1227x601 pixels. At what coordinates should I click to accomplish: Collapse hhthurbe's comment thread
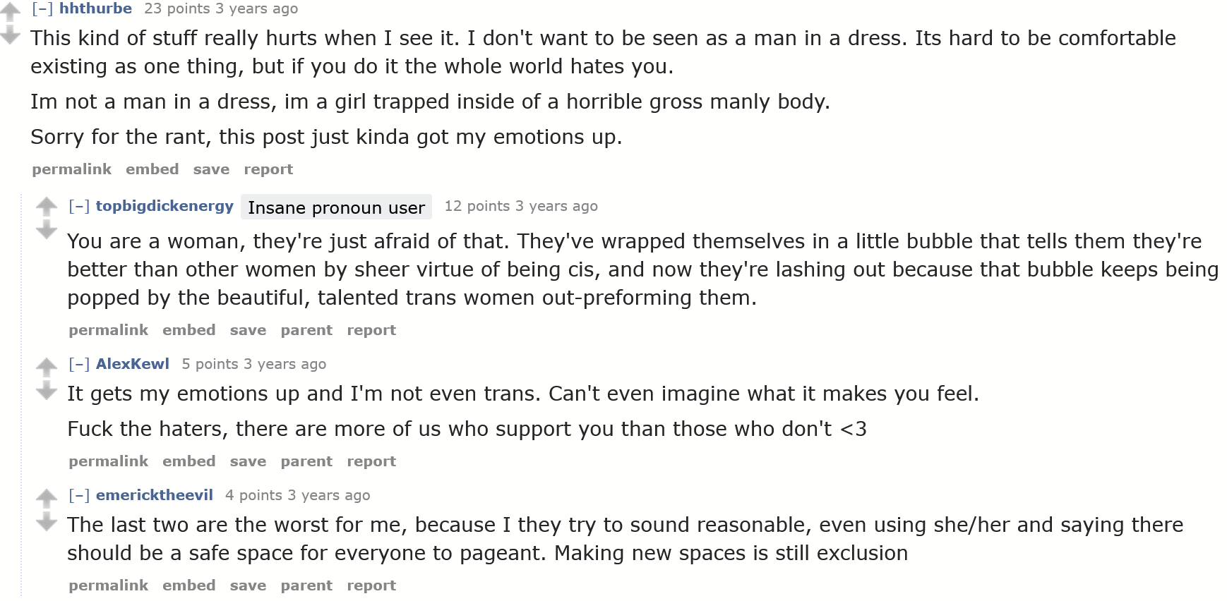click(x=42, y=8)
